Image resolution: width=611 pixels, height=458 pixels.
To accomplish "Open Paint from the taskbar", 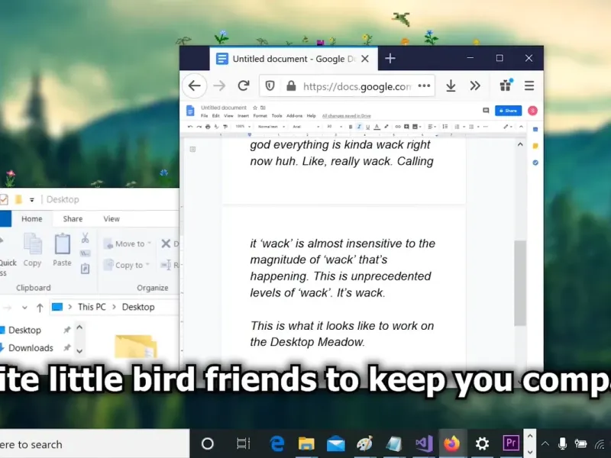I will click(x=365, y=443).
